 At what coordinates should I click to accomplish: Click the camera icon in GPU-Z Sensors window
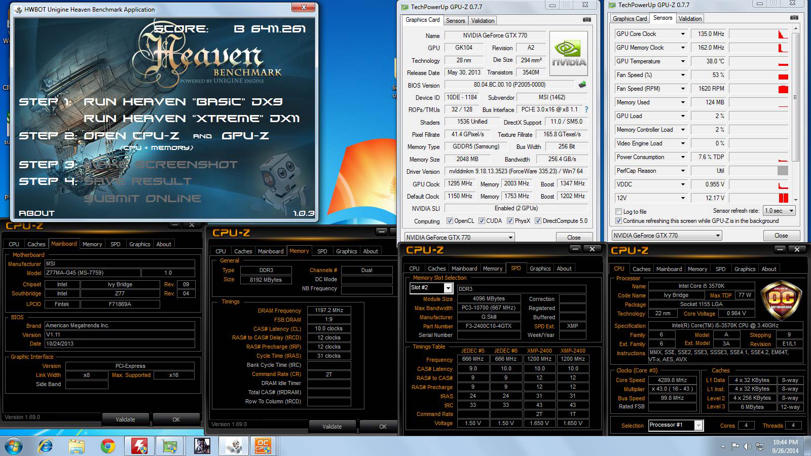(794, 18)
